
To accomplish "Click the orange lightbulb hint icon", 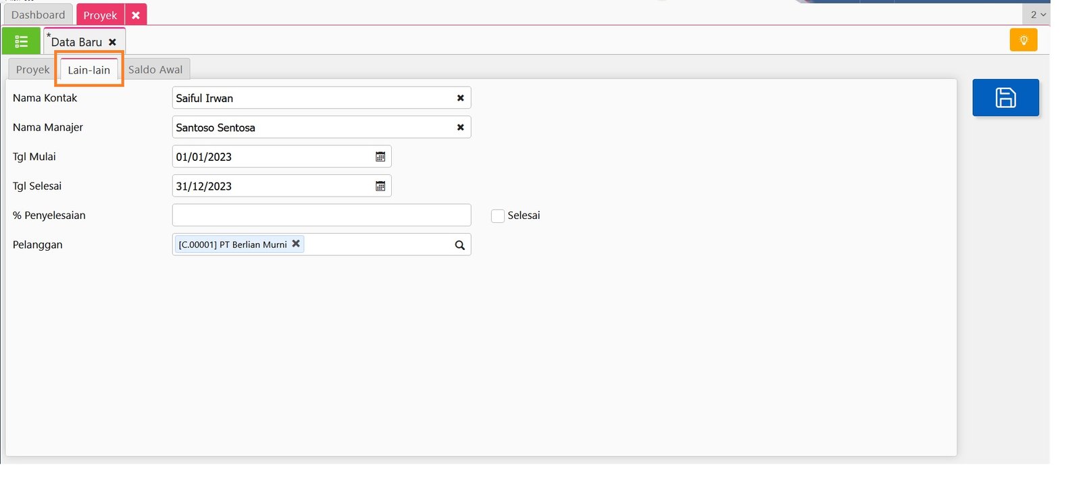I will pyautogui.click(x=1023, y=41).
